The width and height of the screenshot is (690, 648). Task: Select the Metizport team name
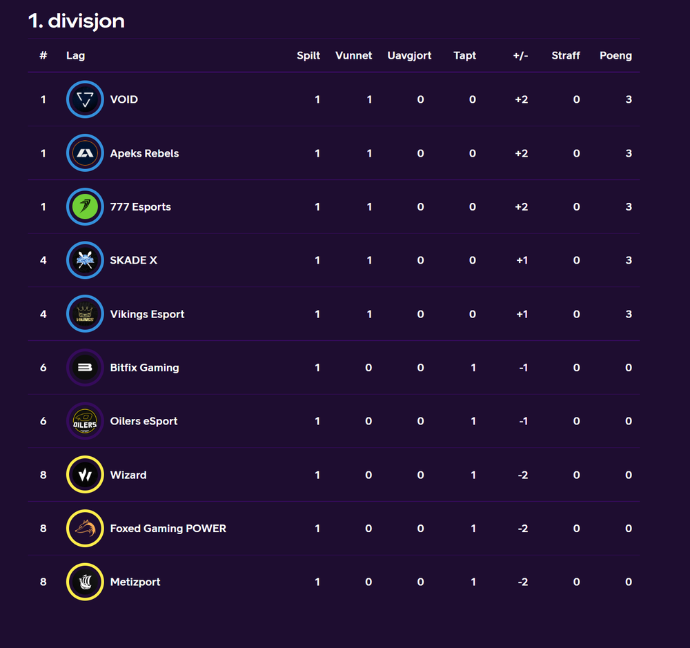[135, 582]
